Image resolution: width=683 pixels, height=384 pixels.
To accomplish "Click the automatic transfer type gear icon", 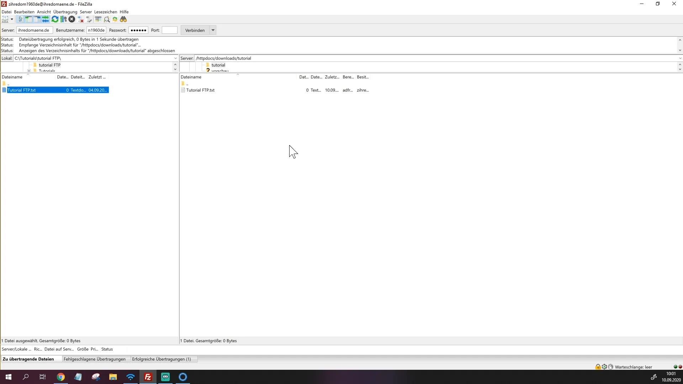I will [604, 367].
